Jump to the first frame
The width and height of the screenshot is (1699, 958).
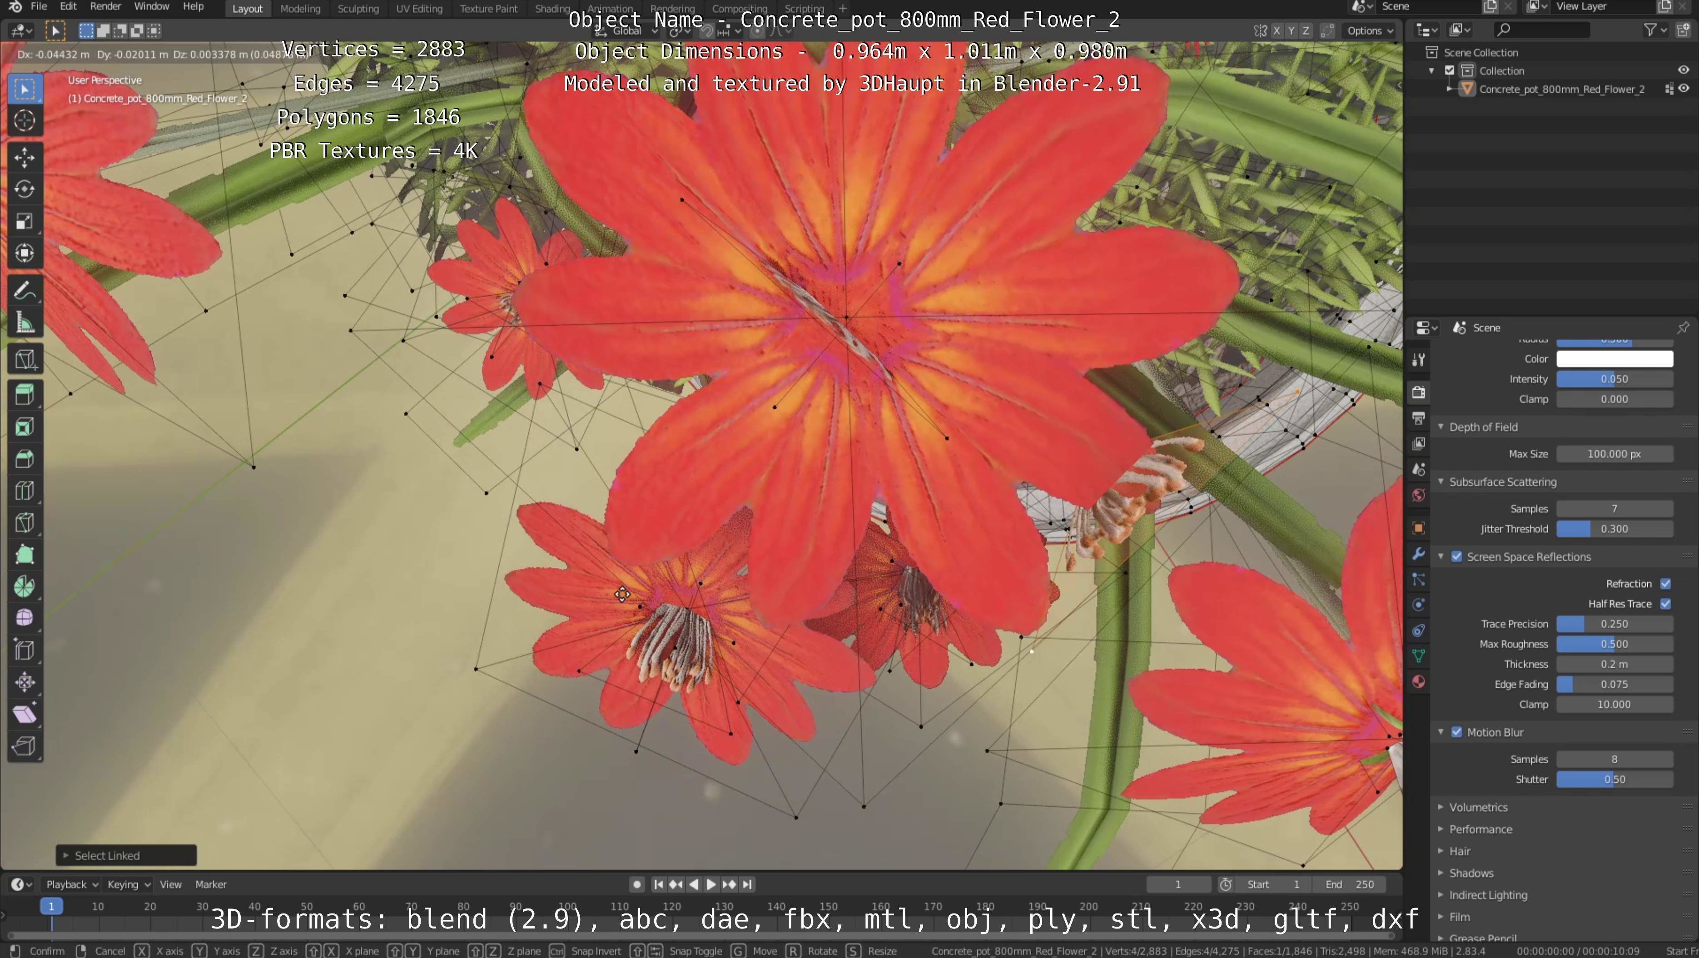(x=658, y=884)
